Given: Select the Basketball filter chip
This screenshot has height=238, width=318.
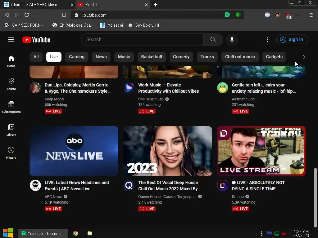Looking at the screenshot, I should [x=152, y=57].
